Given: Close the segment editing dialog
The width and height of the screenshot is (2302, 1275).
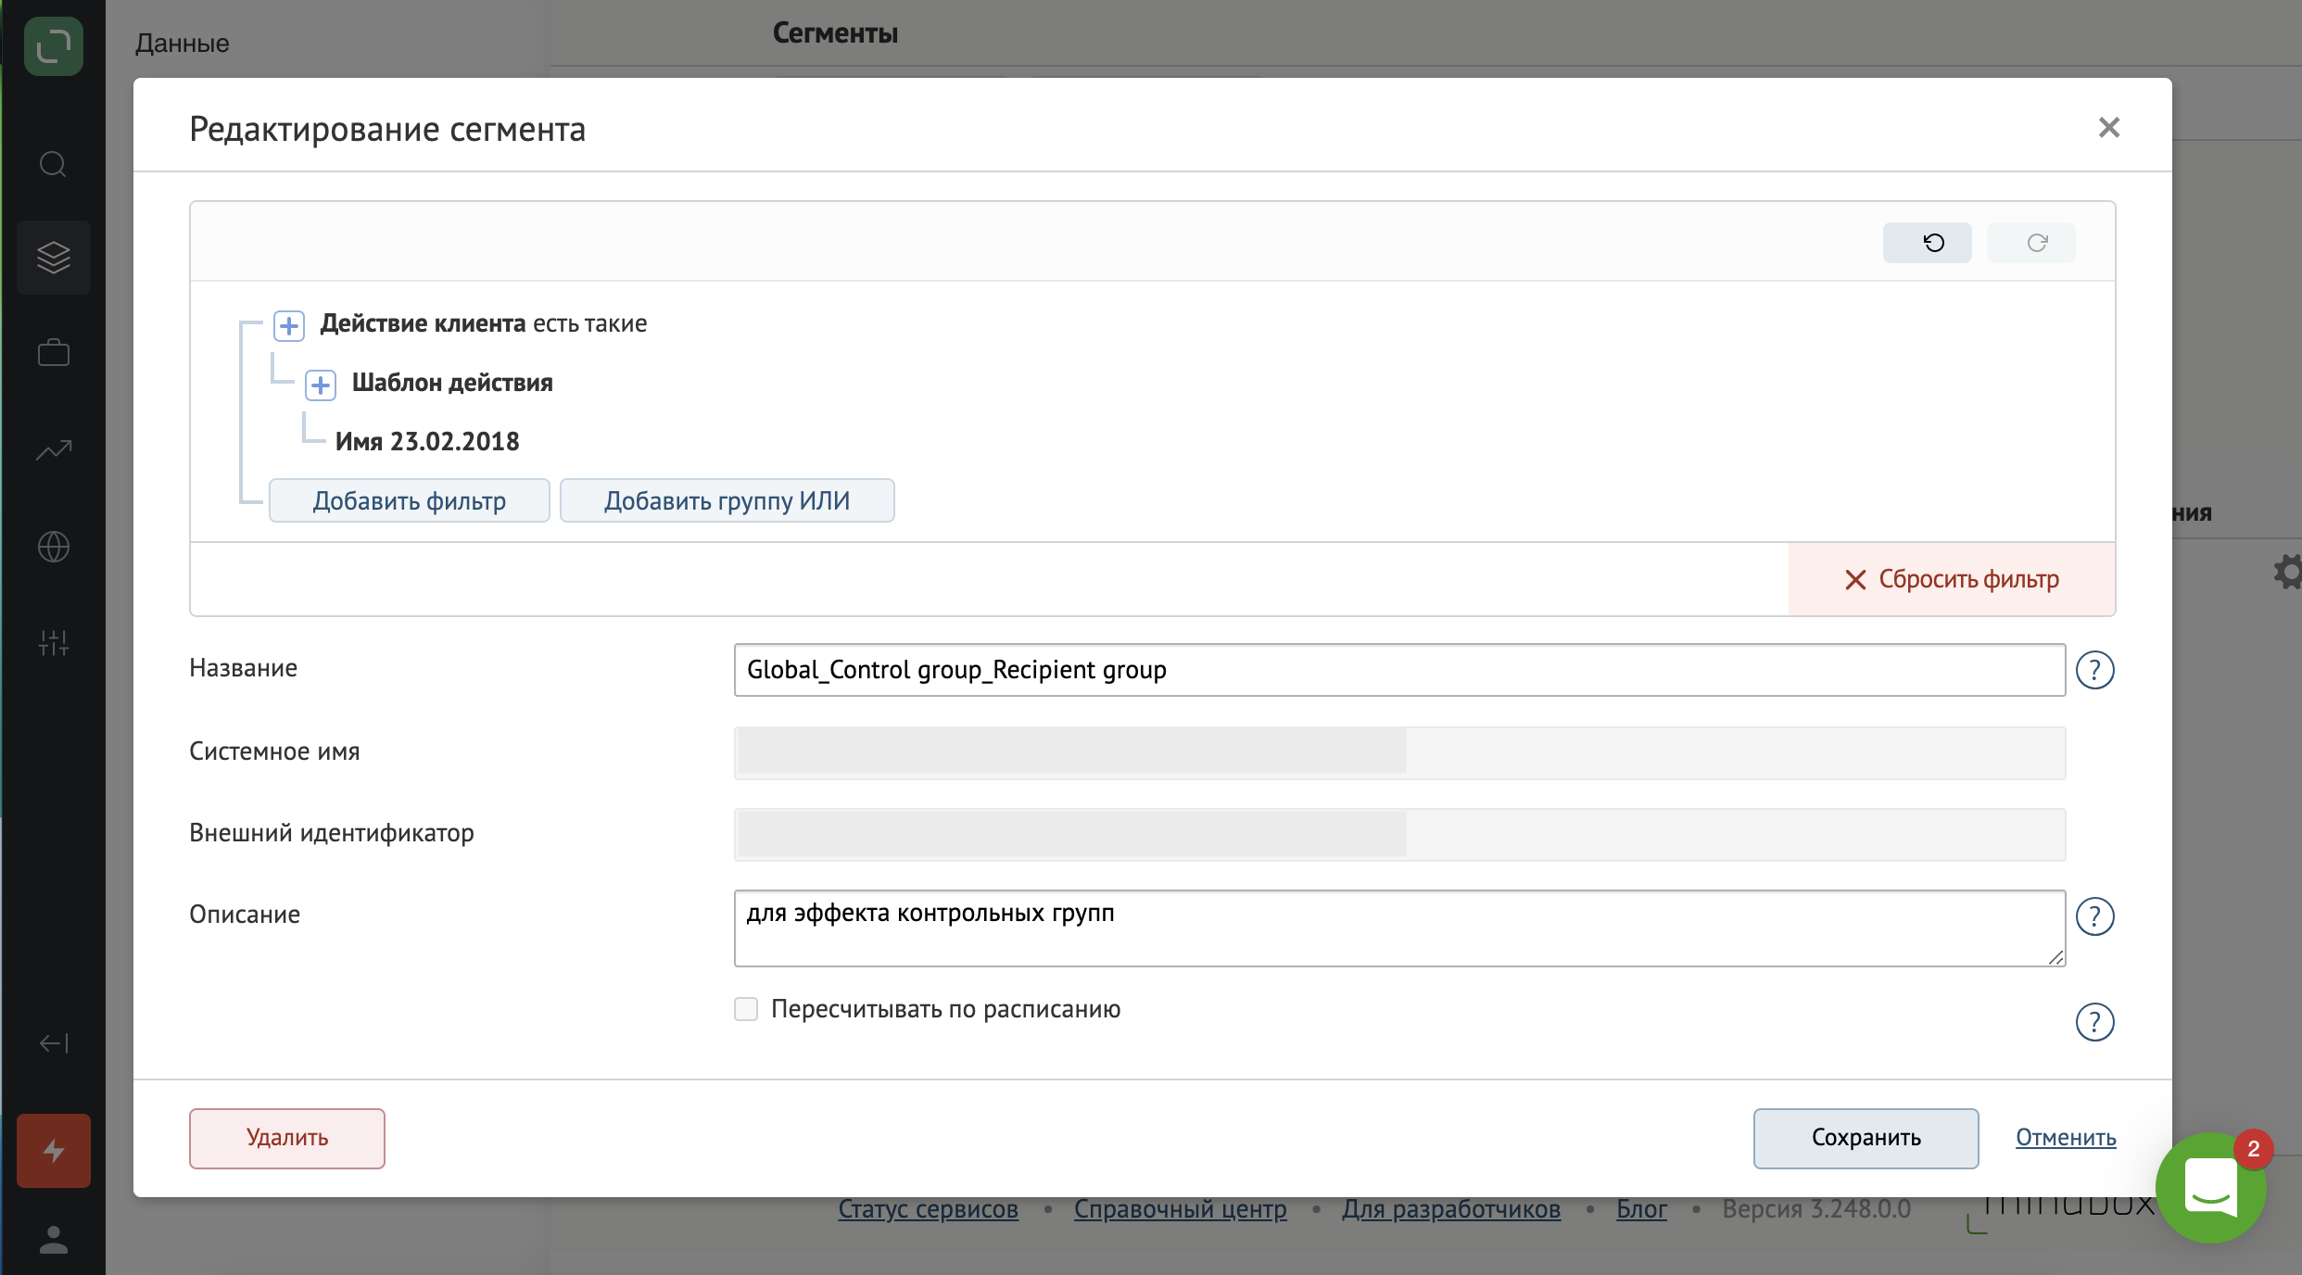Looking at the screenshot, I should pyautogui.click(x=2109, y=127).
